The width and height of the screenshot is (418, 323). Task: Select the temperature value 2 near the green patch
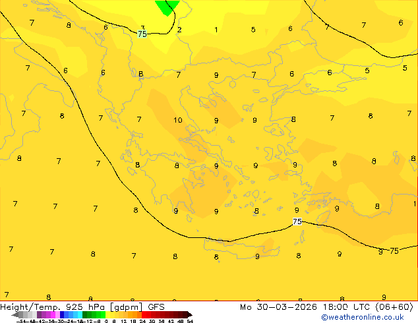point(179,30)
